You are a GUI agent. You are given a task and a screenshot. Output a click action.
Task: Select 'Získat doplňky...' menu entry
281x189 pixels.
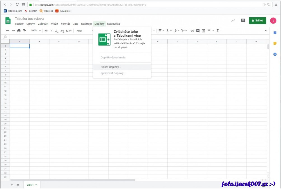tap(111, 67)
